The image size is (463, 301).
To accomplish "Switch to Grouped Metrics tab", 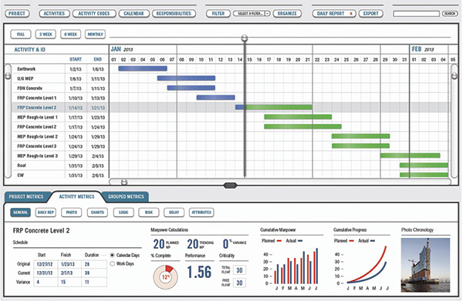I will pos(126,197).
